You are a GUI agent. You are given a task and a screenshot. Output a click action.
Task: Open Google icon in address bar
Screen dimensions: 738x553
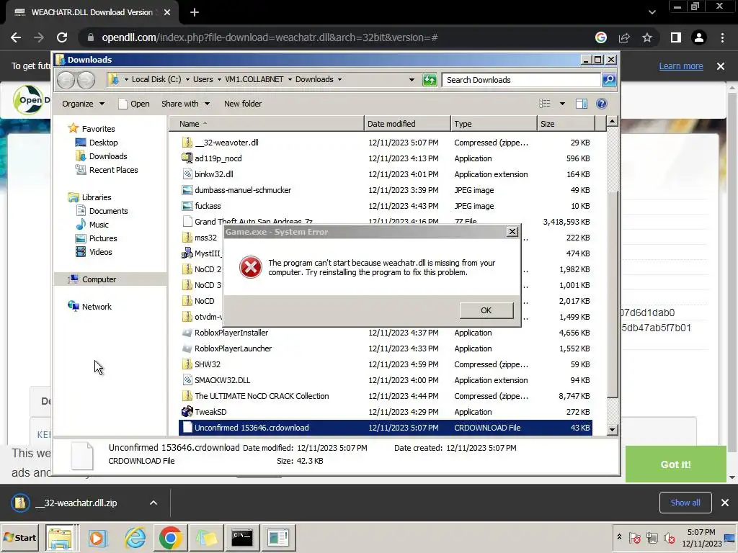600,37
